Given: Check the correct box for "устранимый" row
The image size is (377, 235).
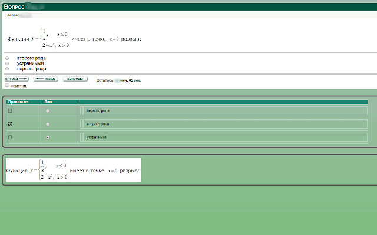Looking at the screenshot, I should [10, 137].
